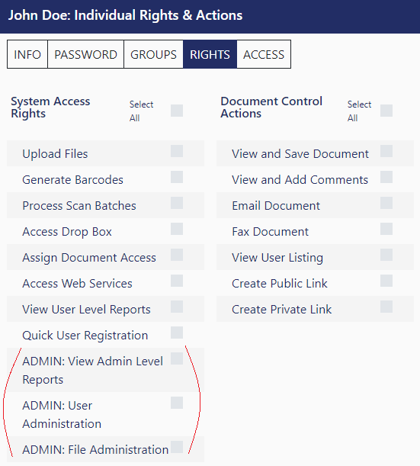Image resolution: width=420 pixels, height=466 pixels.
Task: Switch to the PASSWORD tab
Action: click(x=85, y=54)
